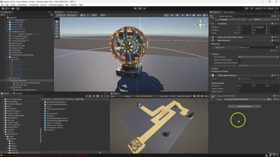
Task: Collapse the Transform component
Action: pyautogui.click(x=210, y=24)
